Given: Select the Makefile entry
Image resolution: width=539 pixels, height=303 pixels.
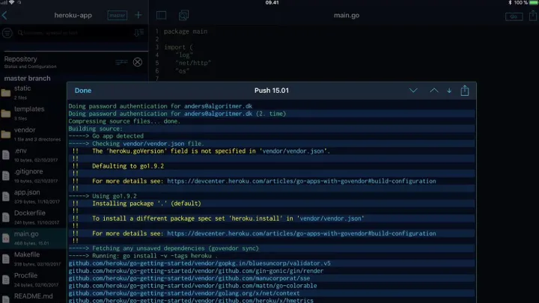Looking at the screenshot, I should (x=34, y=259).
